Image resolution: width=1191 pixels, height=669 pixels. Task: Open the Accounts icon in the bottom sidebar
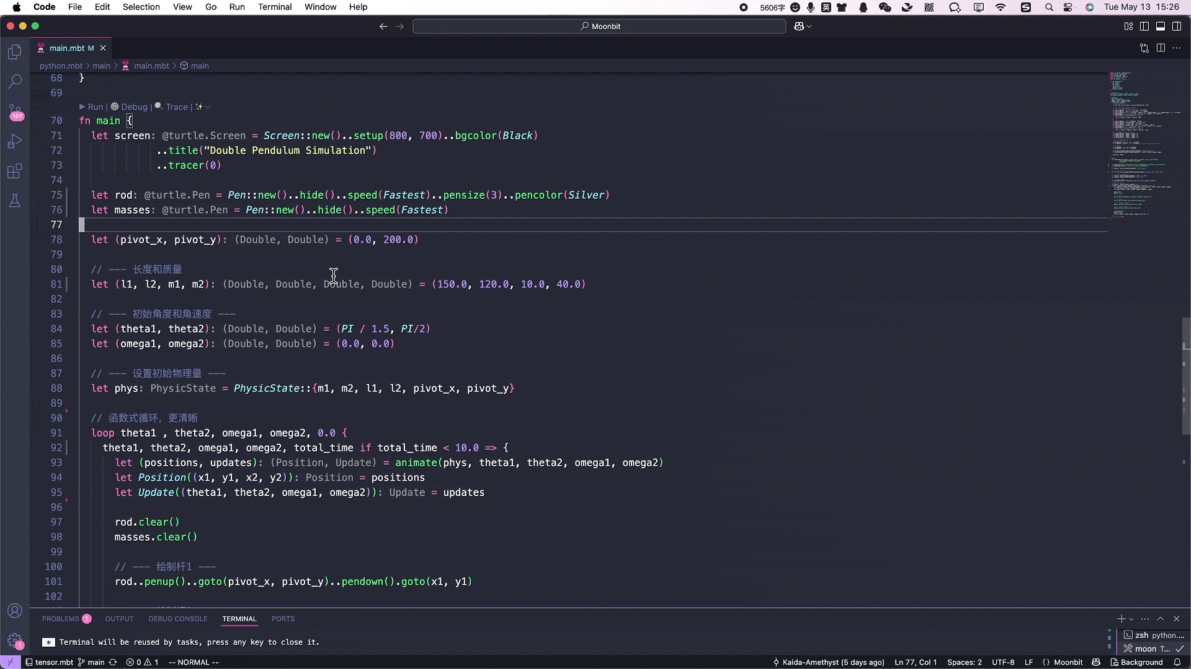coord(15,611)
